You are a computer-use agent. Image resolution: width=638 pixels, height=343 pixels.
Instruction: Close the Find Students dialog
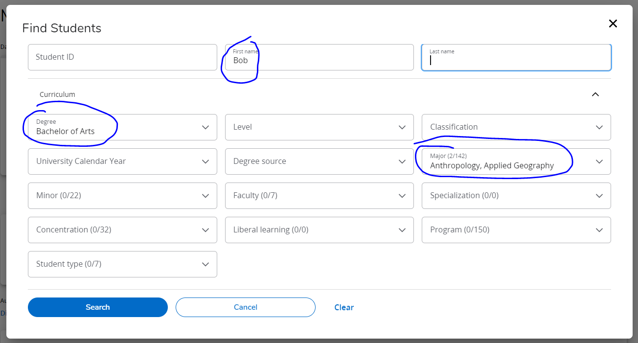coord(613,23)
